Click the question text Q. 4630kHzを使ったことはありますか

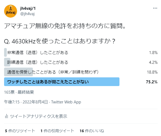tap(59, 41)
